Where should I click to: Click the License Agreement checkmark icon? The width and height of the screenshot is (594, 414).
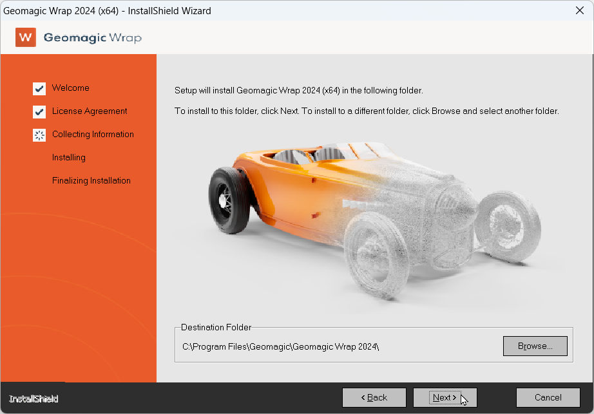coord(39,111)
